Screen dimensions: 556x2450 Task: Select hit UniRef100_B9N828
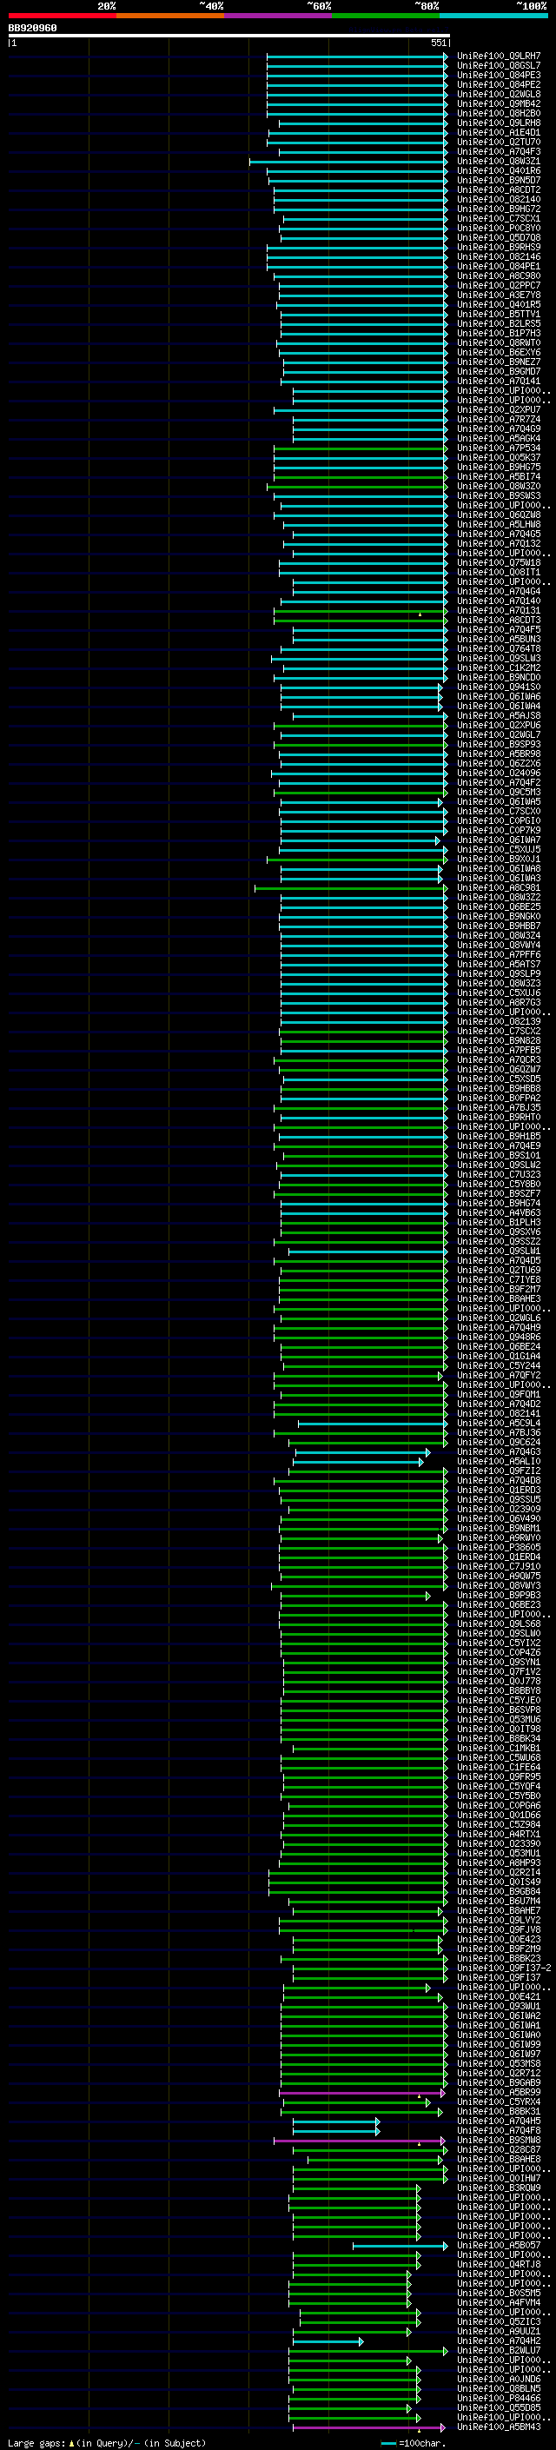pos(498,1041)
